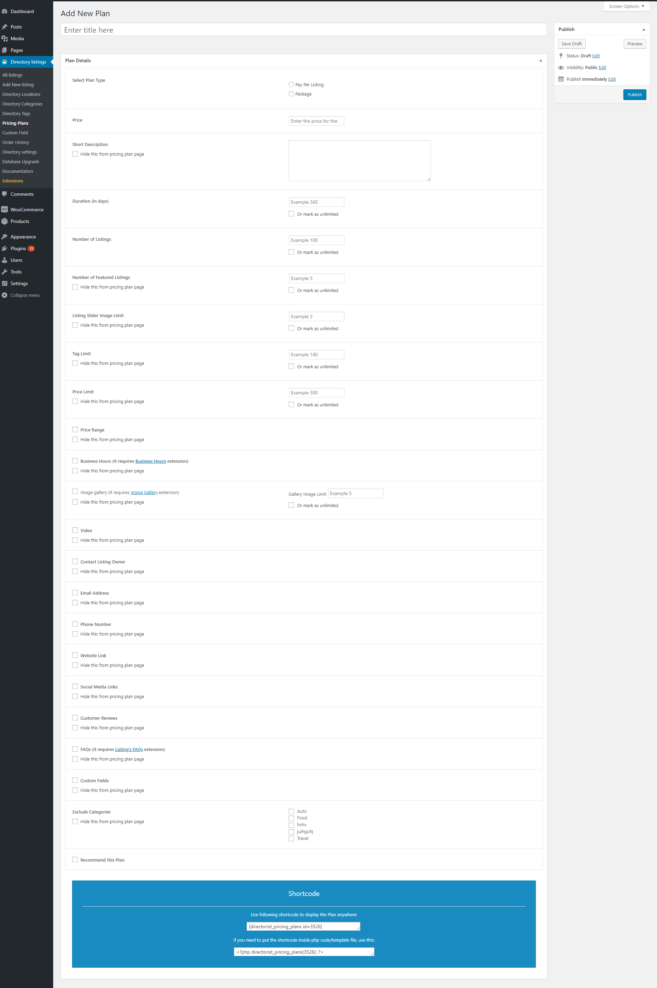Viewport: 657px width, 988px height.
Task: Click the Posts pin icon
Action: pos(4,27)
